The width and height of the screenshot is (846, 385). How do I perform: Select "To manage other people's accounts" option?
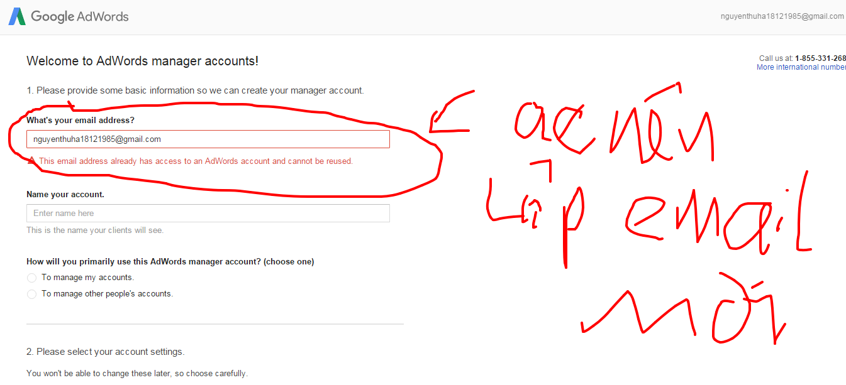pos(32,294)
